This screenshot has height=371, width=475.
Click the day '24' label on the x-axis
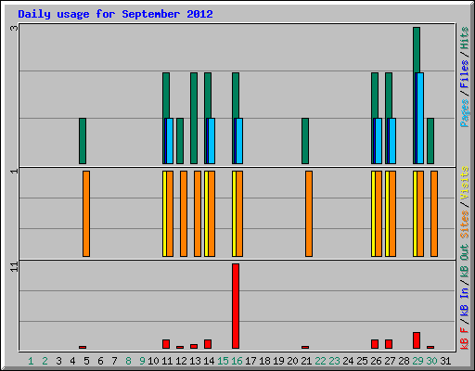point(348,361)
